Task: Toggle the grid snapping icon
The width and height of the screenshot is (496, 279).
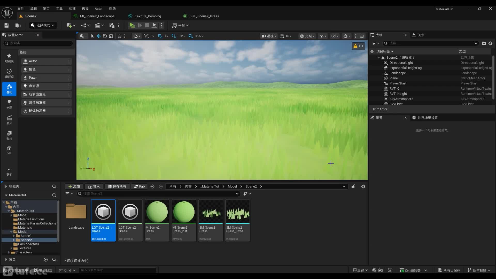Action: pos(160,36)
